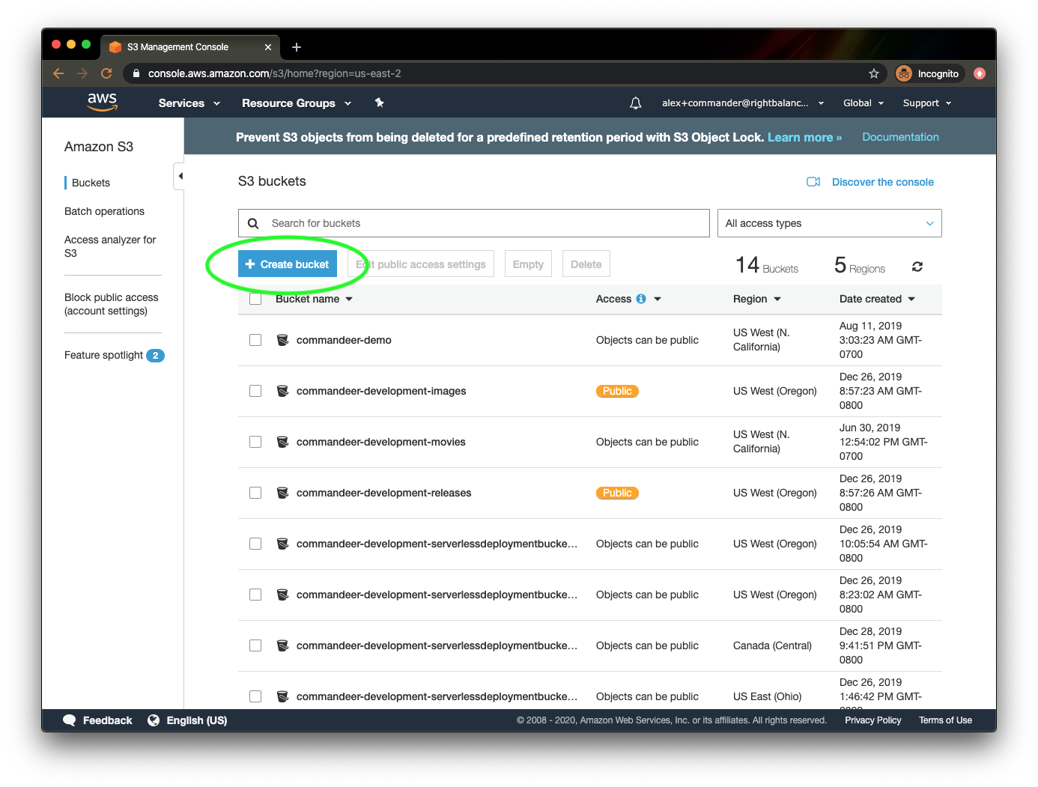1038x787 pixels.
Task: Open the Global region dropdown
Action: (x=864, y=103)
